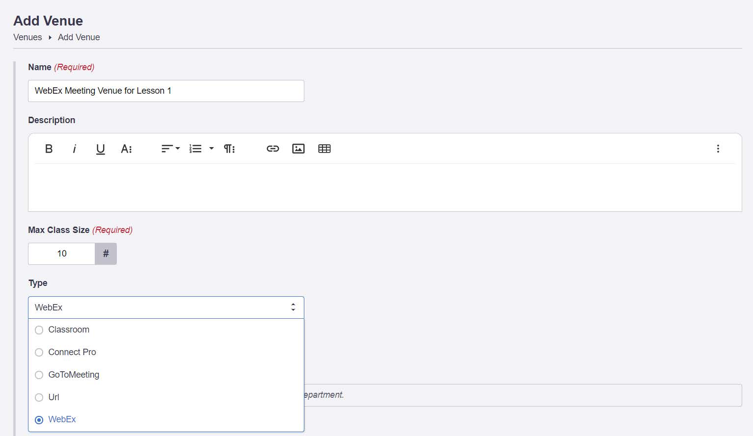The width and height of the screenshot is (753, 436).
Task: Select the GoToMeeting venue type
Action: (166, 375)
